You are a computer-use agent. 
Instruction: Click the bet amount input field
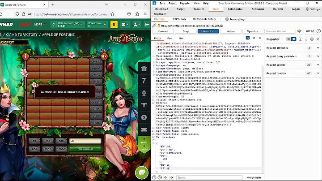pos(85,141)
